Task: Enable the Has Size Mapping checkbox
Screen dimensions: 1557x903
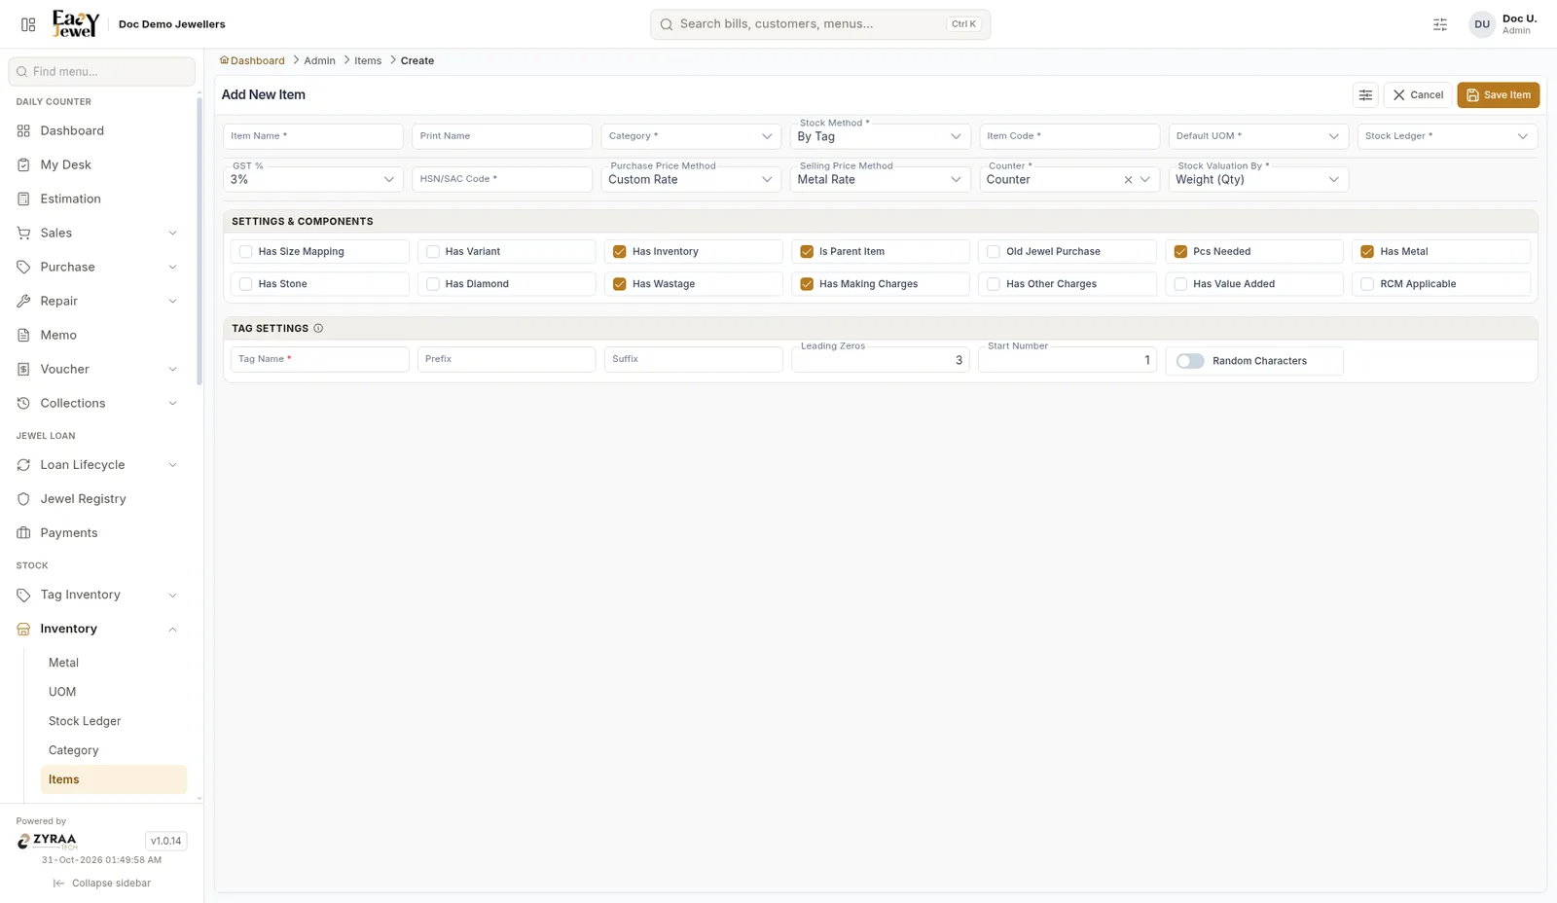Action: [x=245, y=252]
